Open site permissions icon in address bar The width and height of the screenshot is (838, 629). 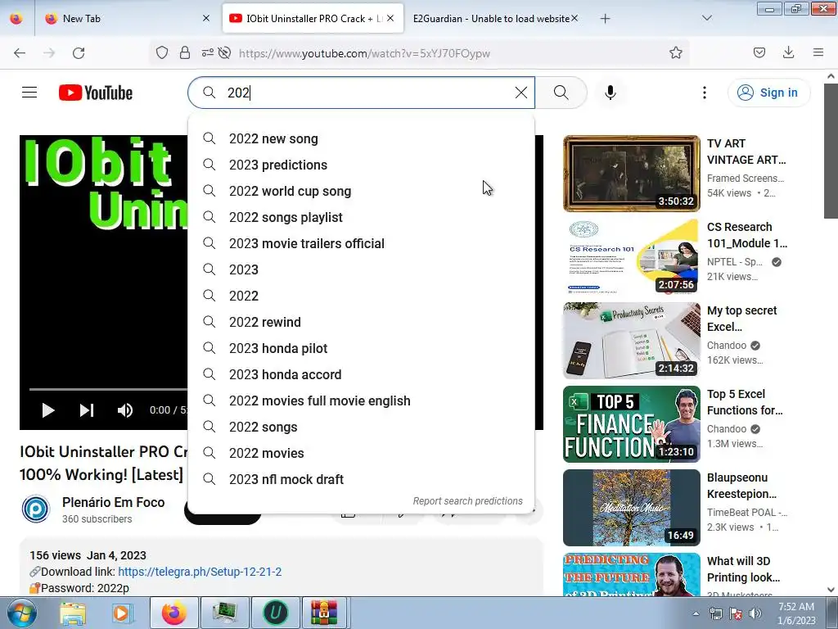click(x=207, y=52)
